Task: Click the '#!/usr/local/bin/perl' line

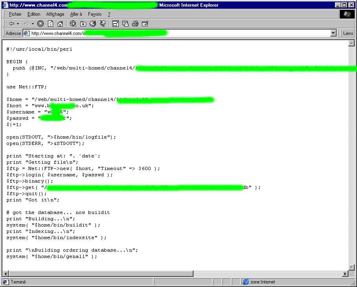Action: [39, 49]
